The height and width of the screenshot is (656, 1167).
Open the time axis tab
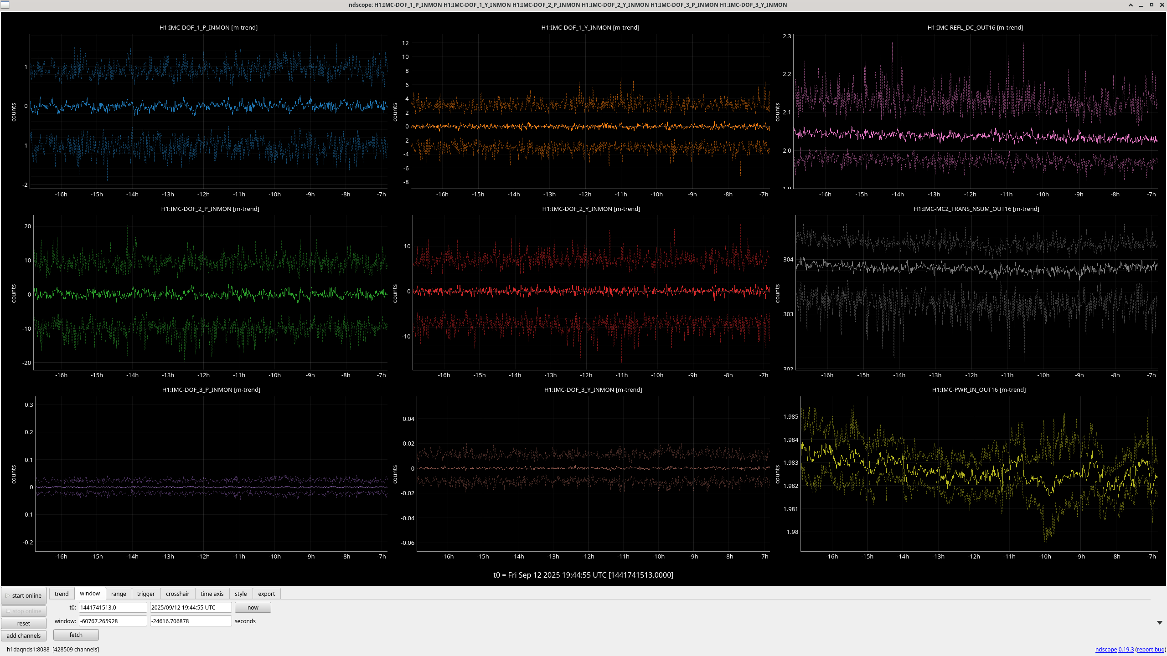[212, 594]
